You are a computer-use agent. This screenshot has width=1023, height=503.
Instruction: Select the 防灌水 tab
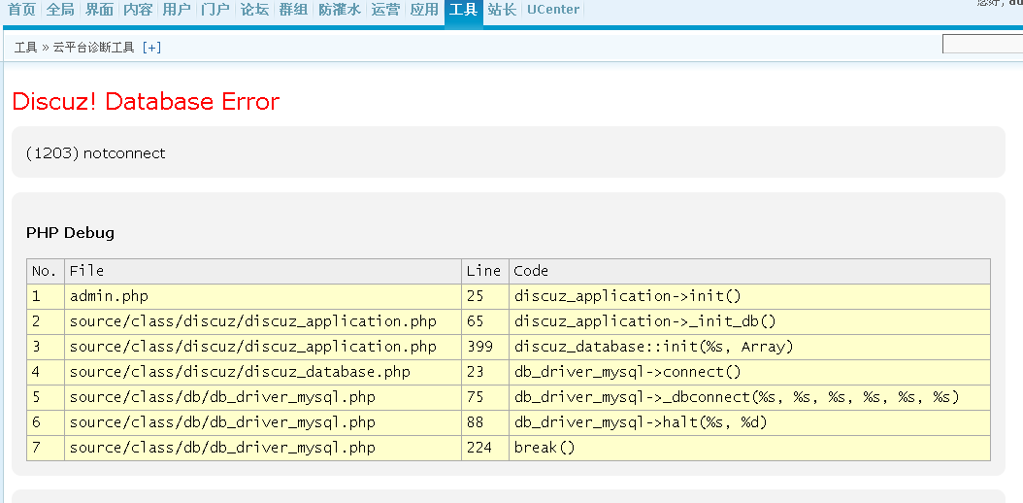coord(340,10)
